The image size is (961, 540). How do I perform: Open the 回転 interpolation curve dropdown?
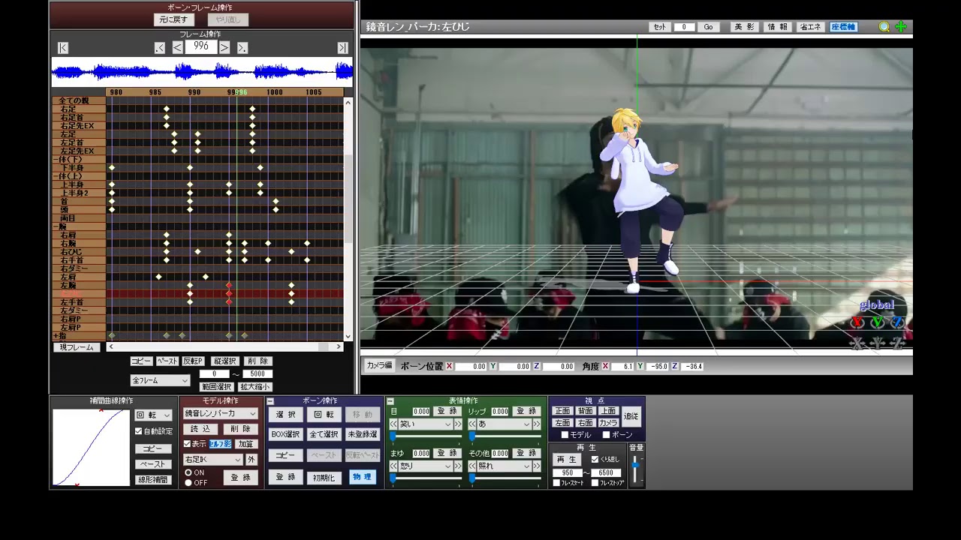pos(153,415)
